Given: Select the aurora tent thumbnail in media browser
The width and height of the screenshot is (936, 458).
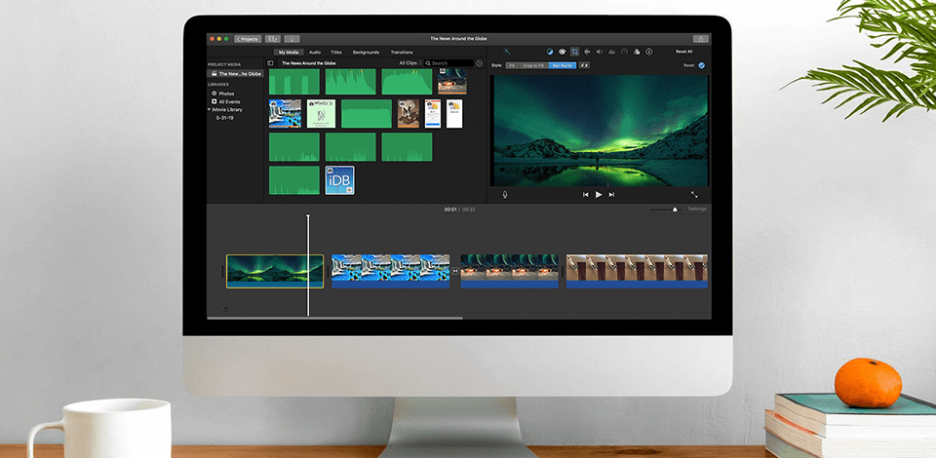Looking at the screenshot, I should tap(452, 81).
